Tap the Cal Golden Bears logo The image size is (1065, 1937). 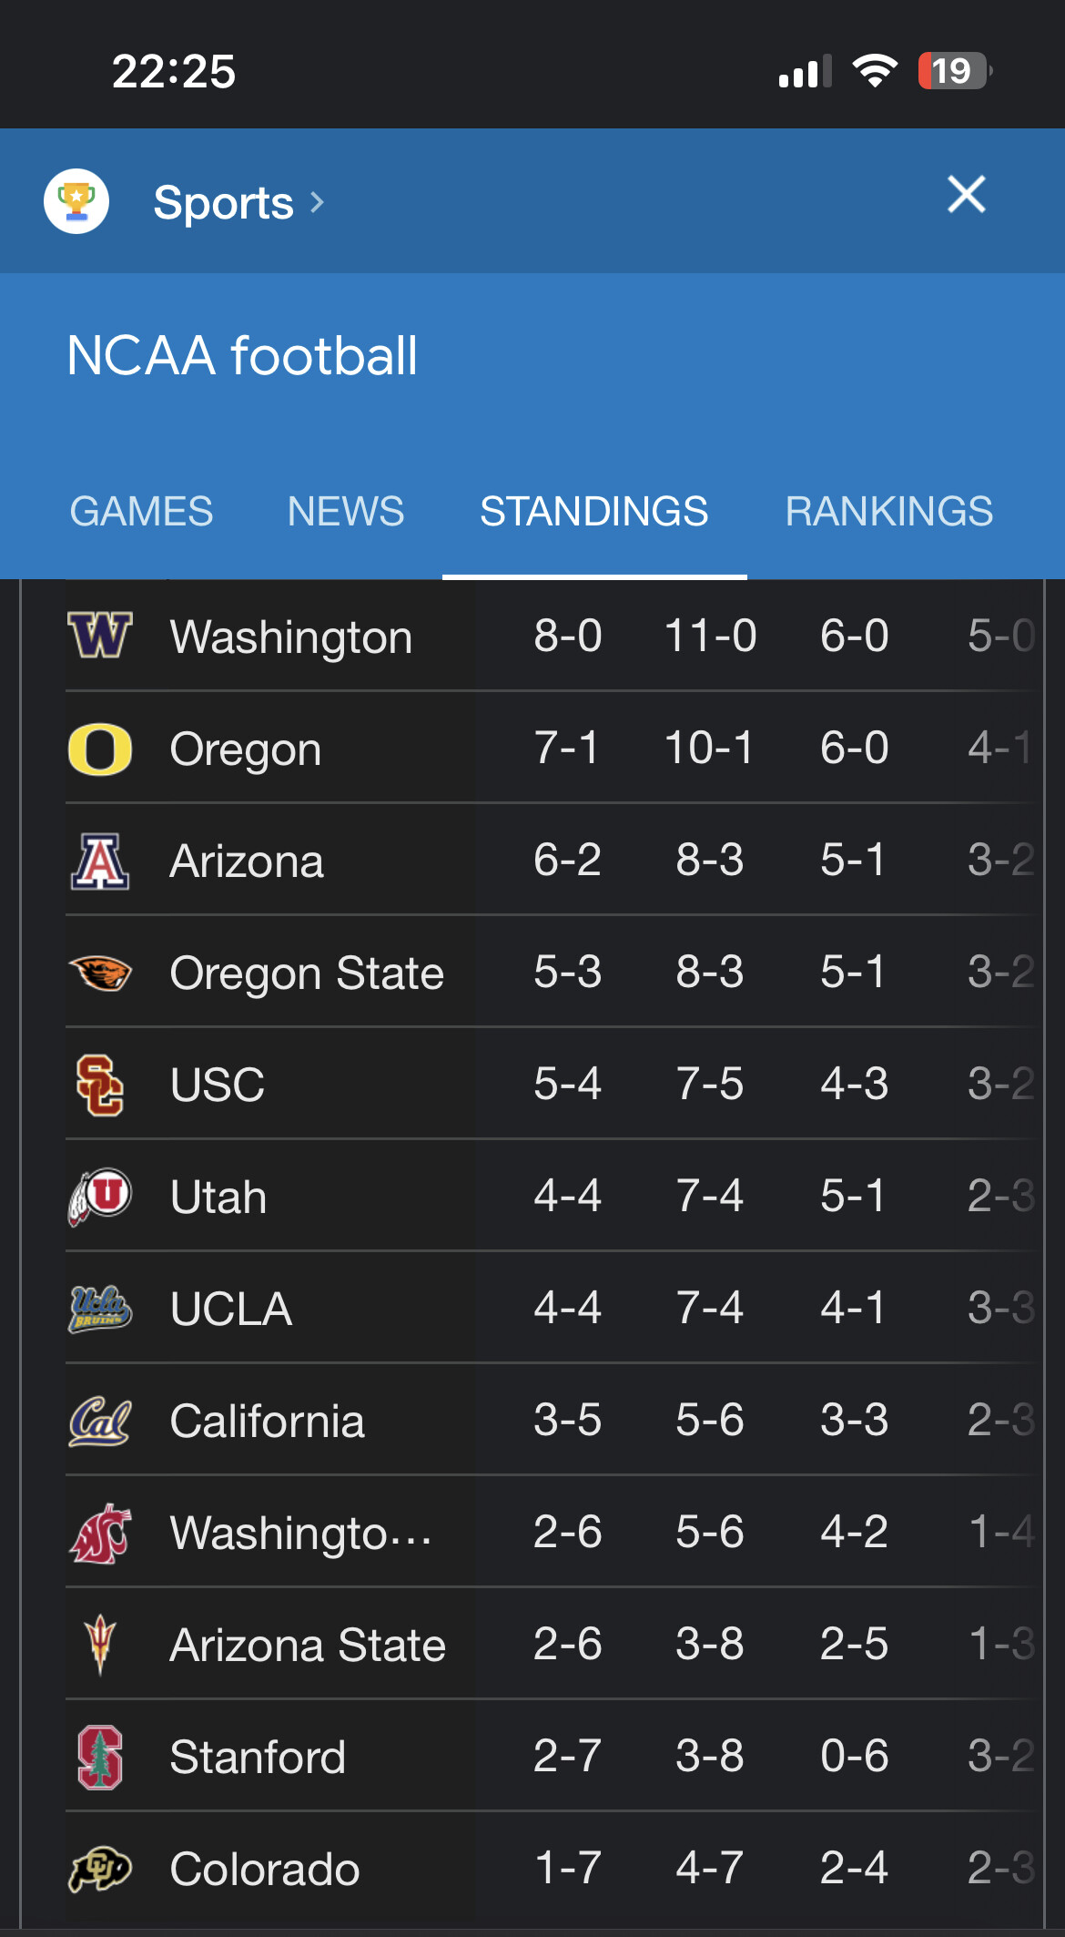100,1421
